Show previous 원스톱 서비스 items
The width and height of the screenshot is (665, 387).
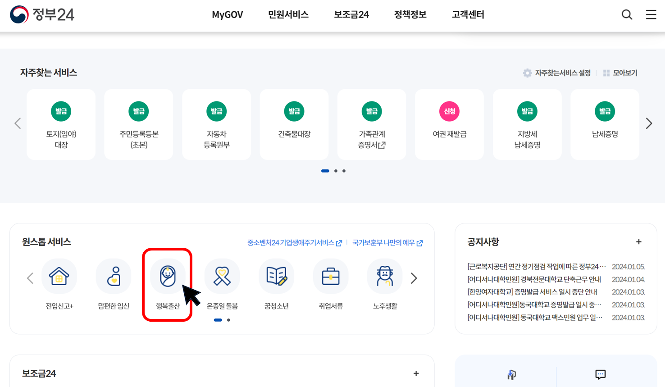[30, 278]
